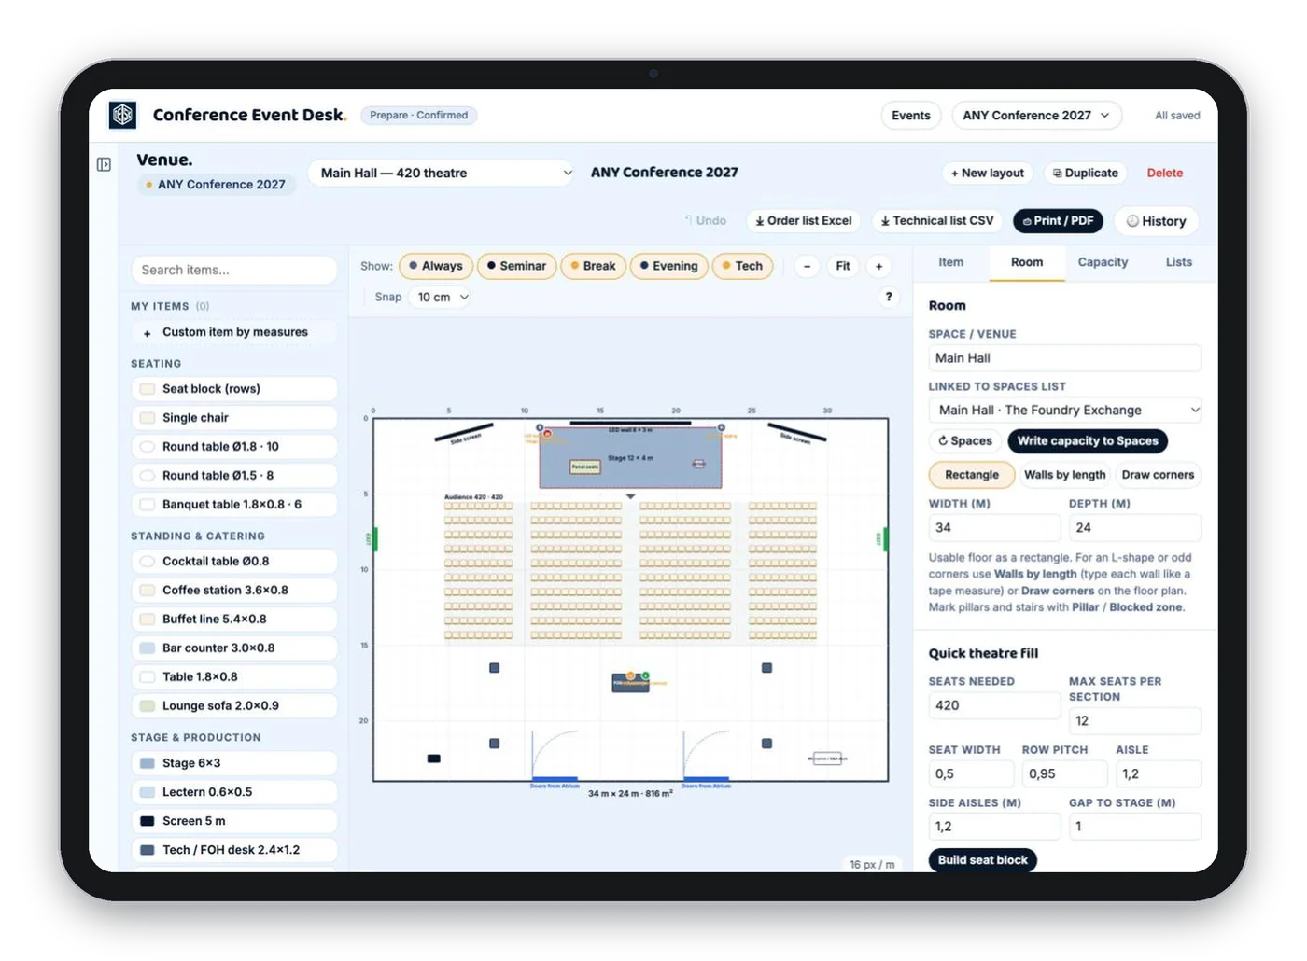Click the Print / PDF button
Image resolution: width=1307 pixels, height=961 pixels.
[1058, 221]
